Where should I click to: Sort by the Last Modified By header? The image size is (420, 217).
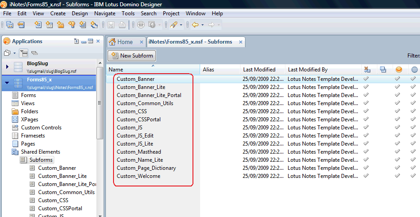[x=323, y=70]
